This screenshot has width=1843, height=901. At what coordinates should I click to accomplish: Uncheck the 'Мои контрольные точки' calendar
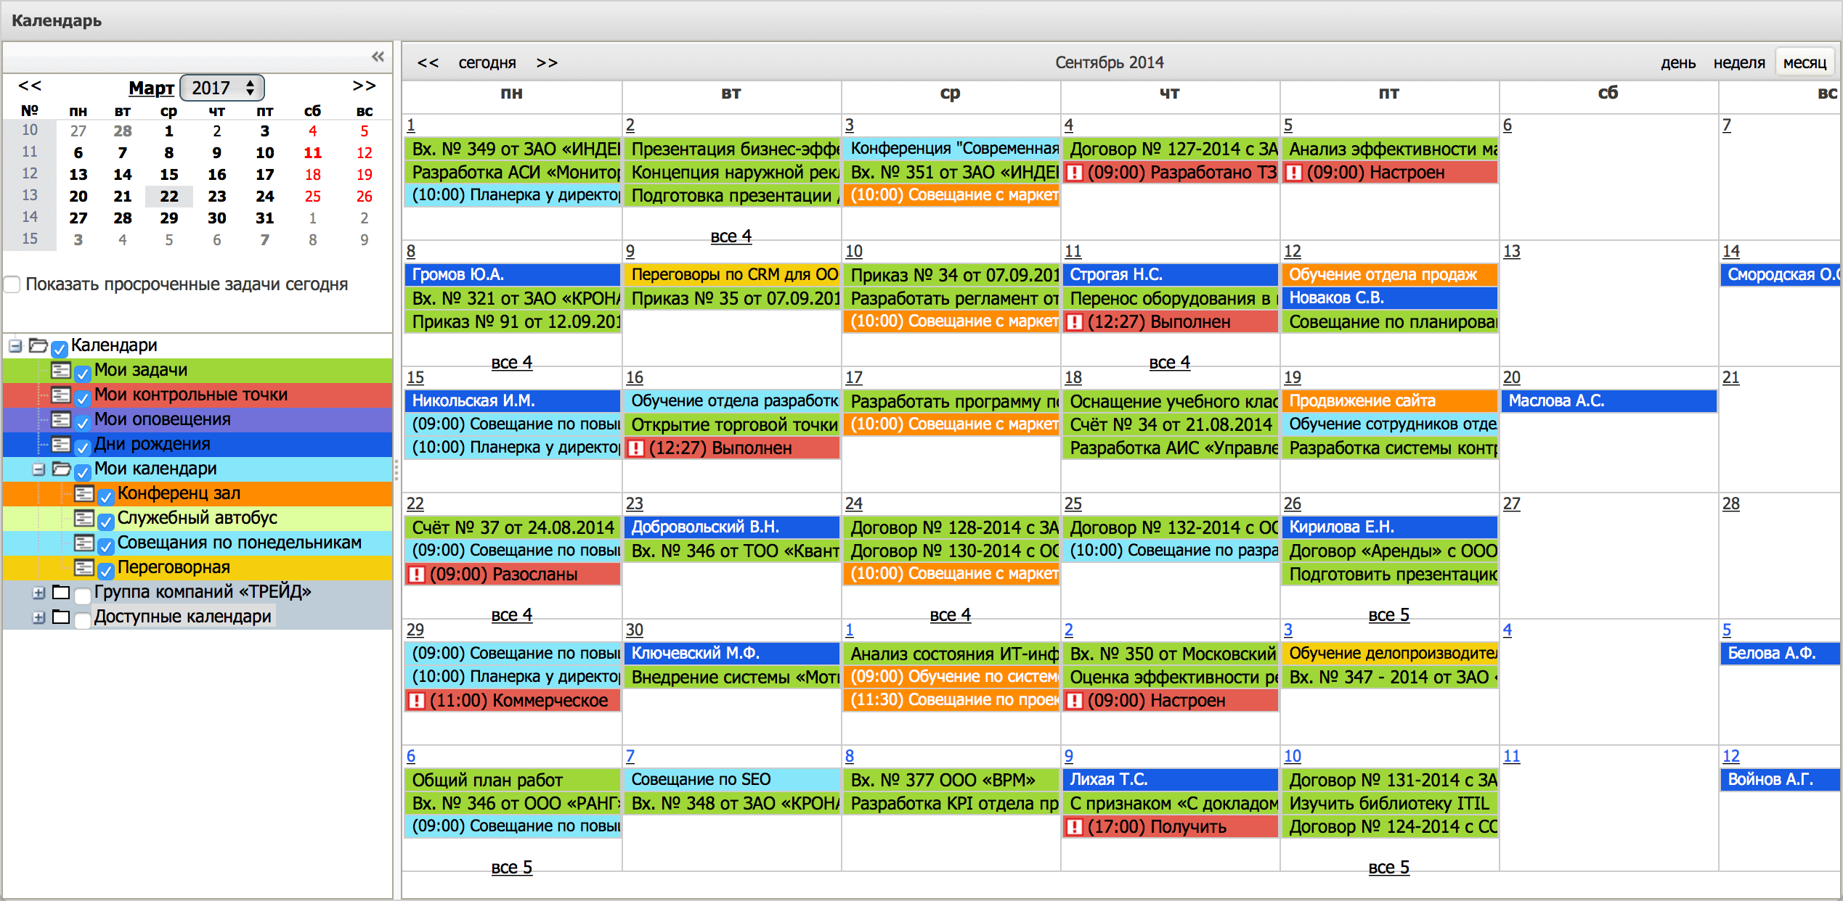tap(83, 398)
